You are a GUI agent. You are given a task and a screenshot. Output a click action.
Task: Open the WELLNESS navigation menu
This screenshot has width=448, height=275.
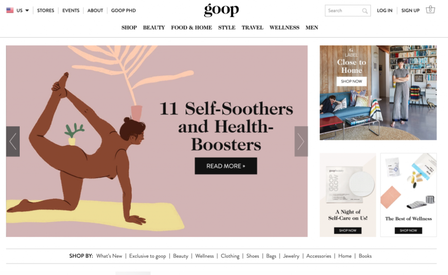(x=284, y=28)
